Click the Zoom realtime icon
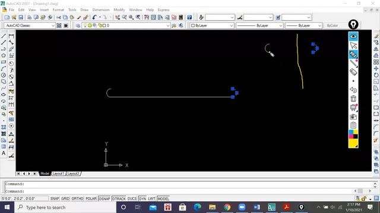Image resolution: width=380 pixels, height=213 pixels. [124, 17]
